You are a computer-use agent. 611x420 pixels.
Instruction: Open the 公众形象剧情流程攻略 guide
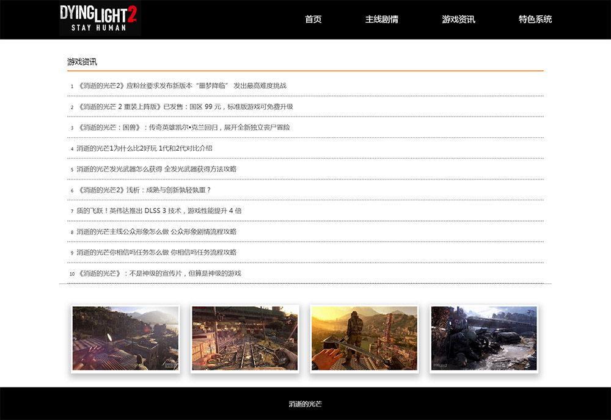pos(156,231)
